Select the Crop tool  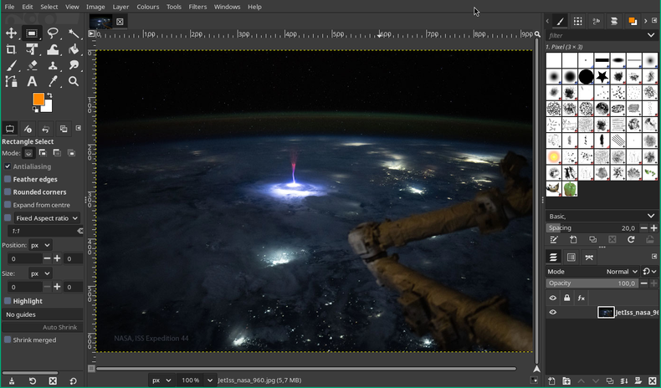11,49
